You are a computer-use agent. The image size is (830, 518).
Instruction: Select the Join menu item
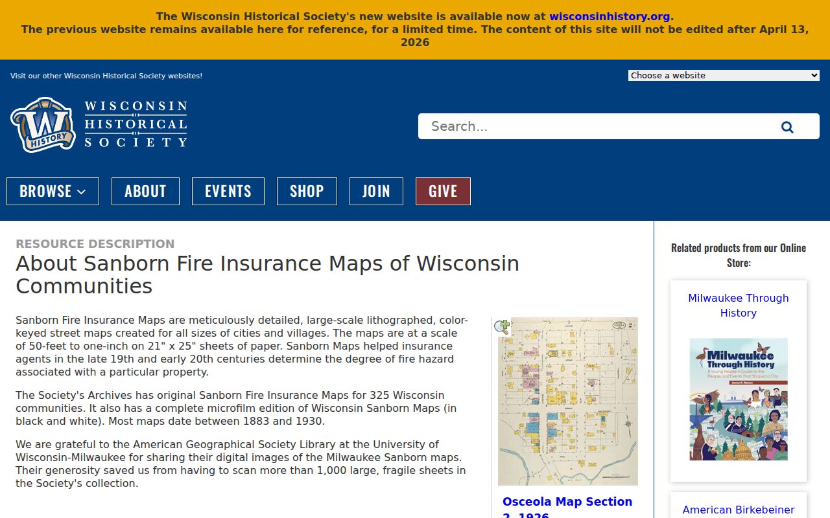pos(376,191)
